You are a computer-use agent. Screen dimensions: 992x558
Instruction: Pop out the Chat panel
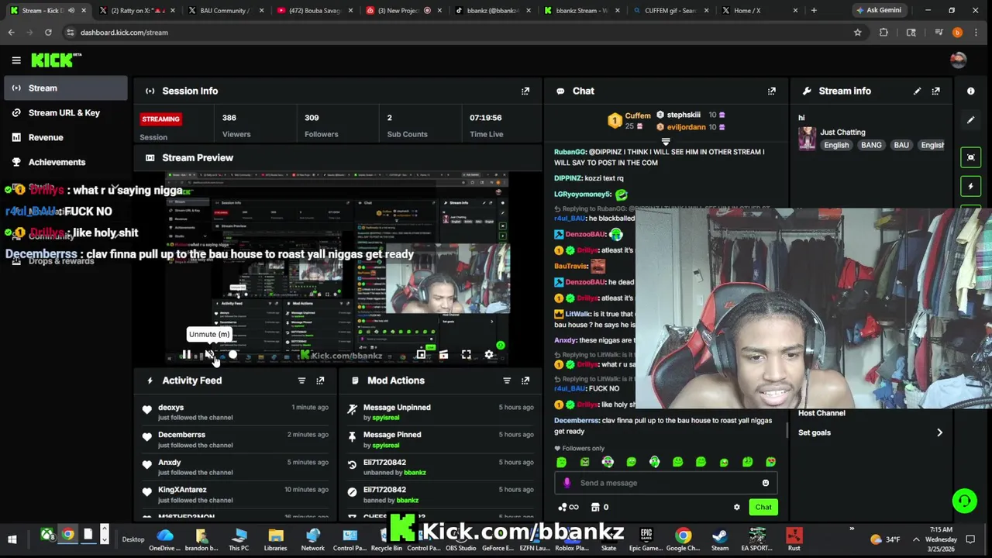point(772,91)
